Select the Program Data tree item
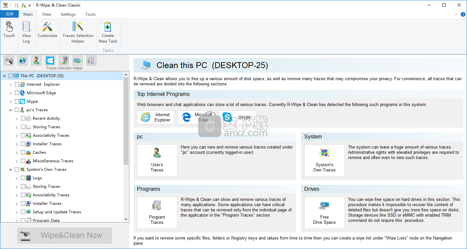The width and height of the screenshot is (467, 249). [46, 220]
